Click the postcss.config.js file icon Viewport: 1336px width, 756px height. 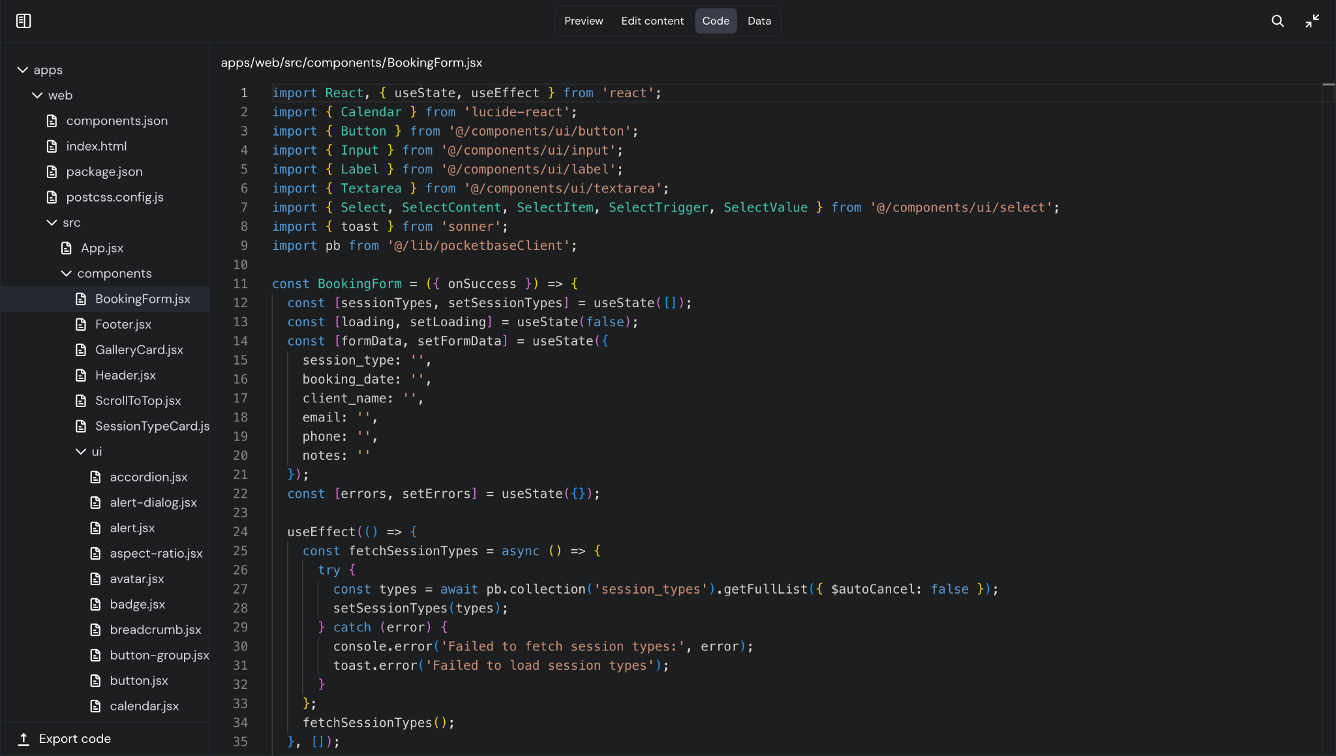tap(52, 197)
